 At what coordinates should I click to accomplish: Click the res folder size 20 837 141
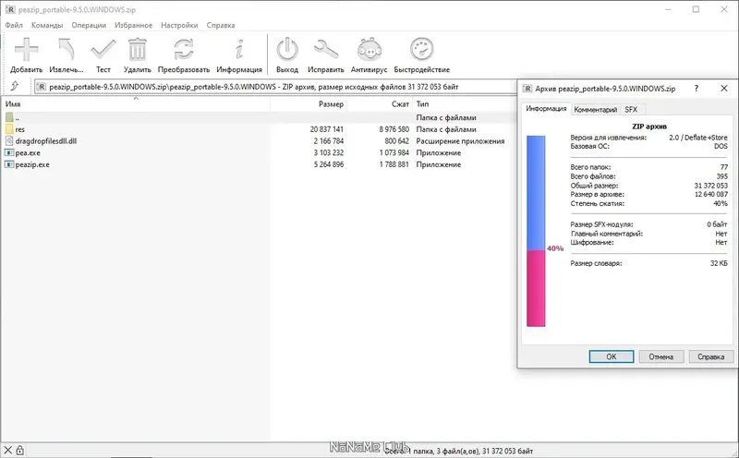[x=327, y=129]
